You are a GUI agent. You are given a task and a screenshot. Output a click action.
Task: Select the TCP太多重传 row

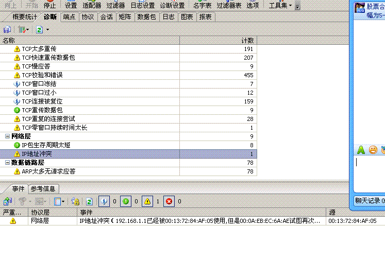point(128,49)
